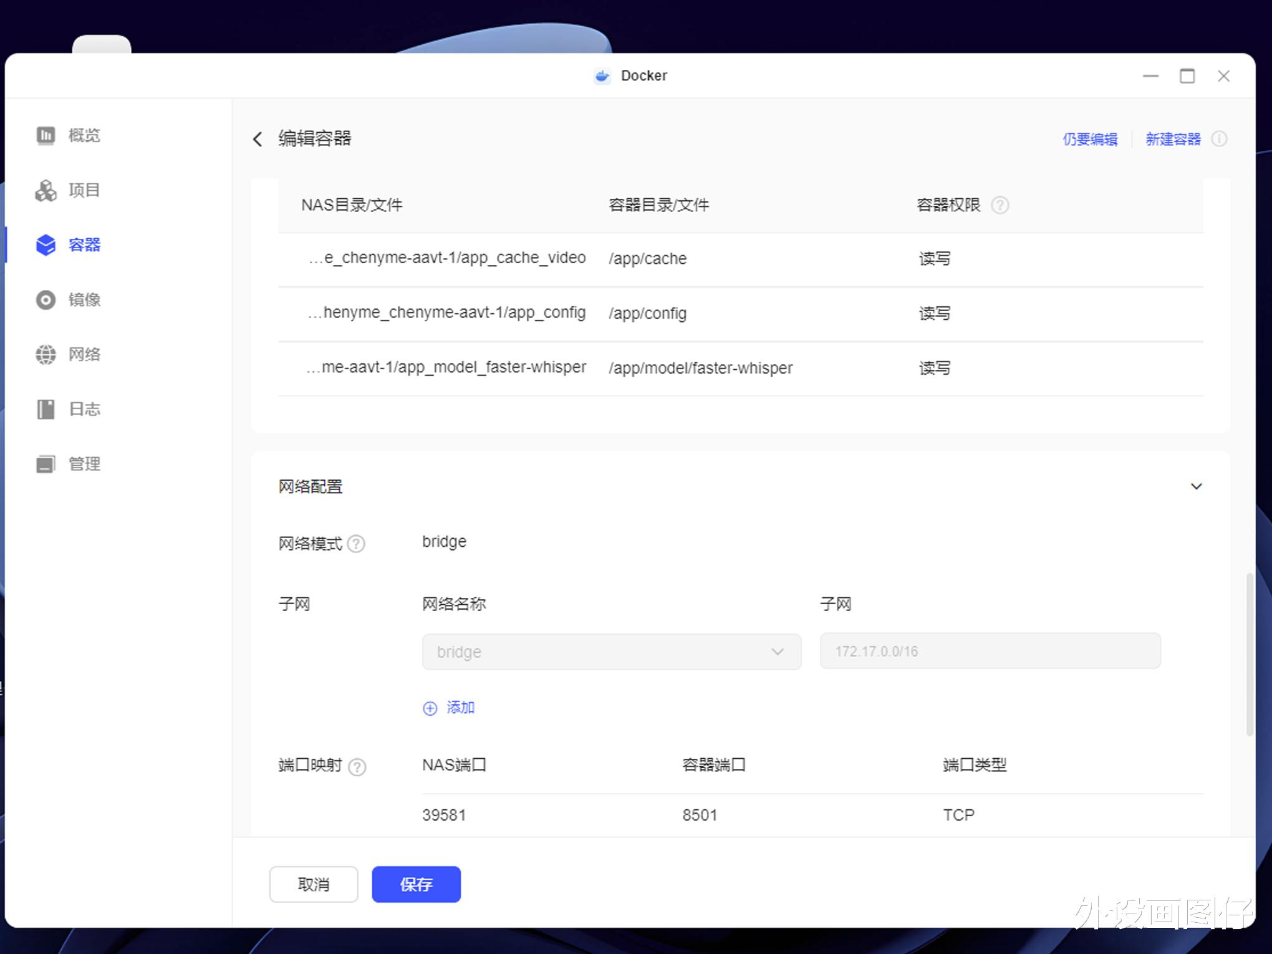The width and height of the screenshot is (1272, 954).
Task: Click the 概览 overview sidebar icon
Action: [x=46, y=135]
